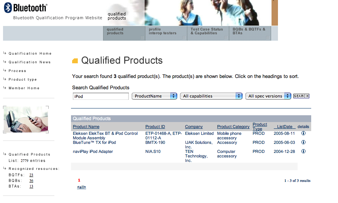
Task: Click arrow icon beside Product type
Action: click(5, 79)
